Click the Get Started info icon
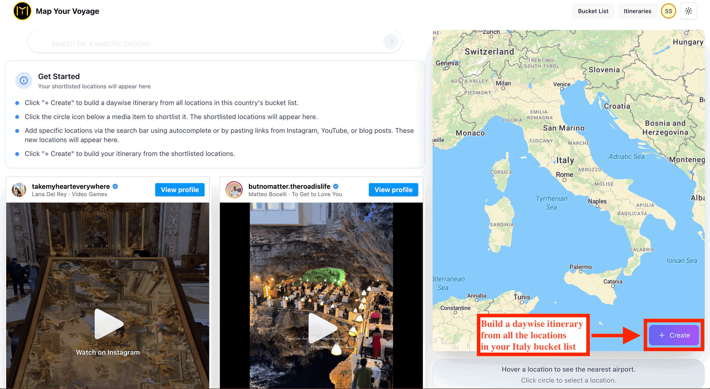 (x=24, y=80)
